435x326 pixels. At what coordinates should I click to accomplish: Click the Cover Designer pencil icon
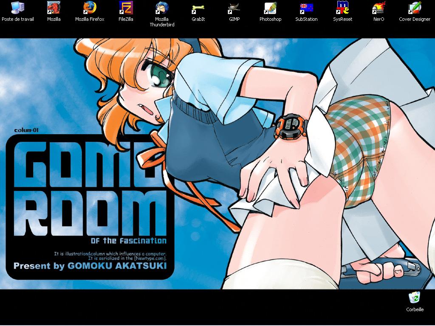415,8
